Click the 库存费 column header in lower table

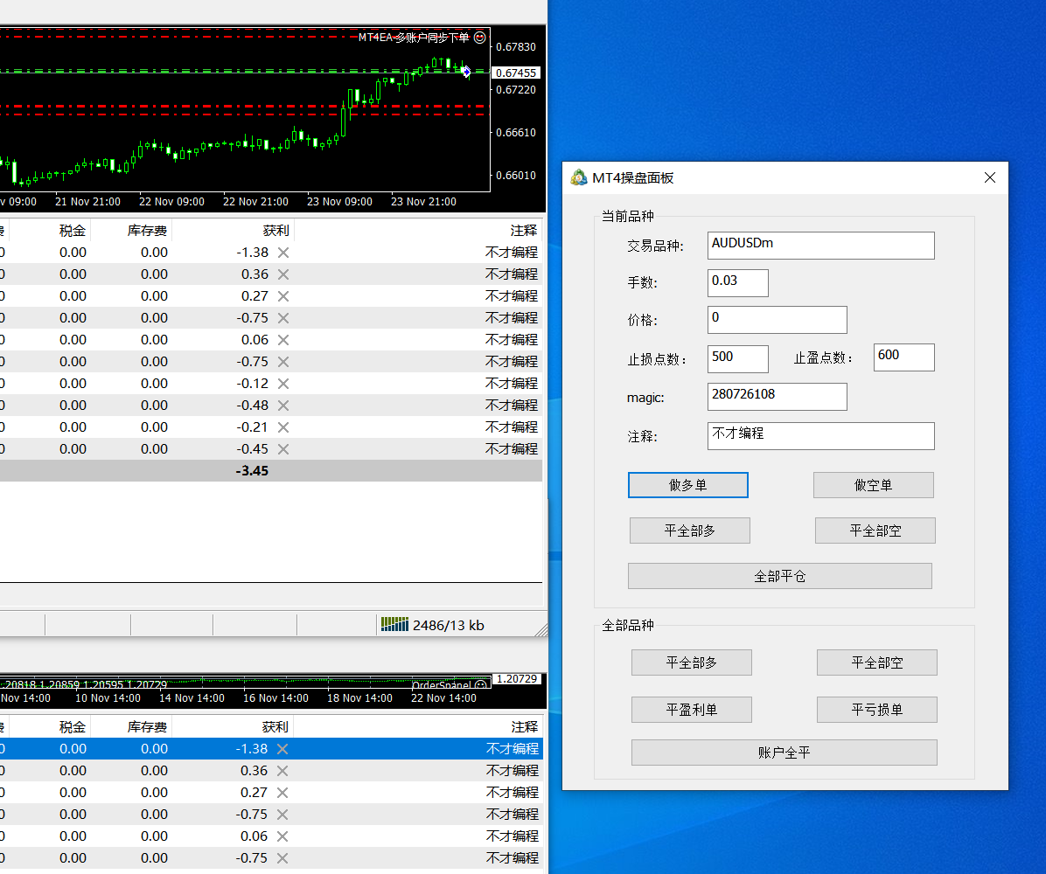point(147,726)
